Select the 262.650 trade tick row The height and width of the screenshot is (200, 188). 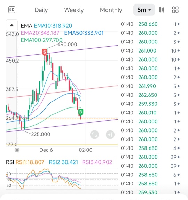[x=150, y=95]
